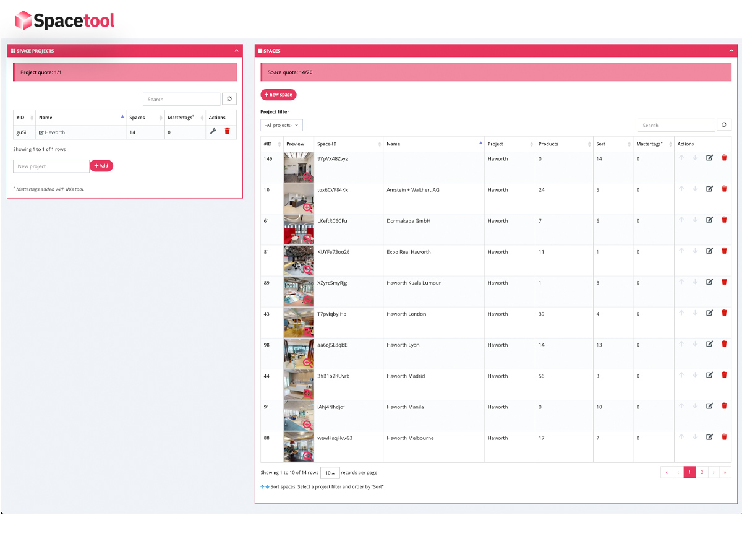Viewport: 742px width, 557px height.
Task: Change records per page dropdown
Action: (x=330, y=473)
